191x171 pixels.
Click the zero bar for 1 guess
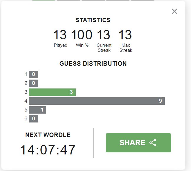tap(33, 74)
